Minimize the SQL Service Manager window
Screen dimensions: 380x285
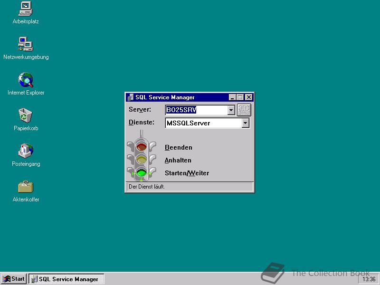232,97
